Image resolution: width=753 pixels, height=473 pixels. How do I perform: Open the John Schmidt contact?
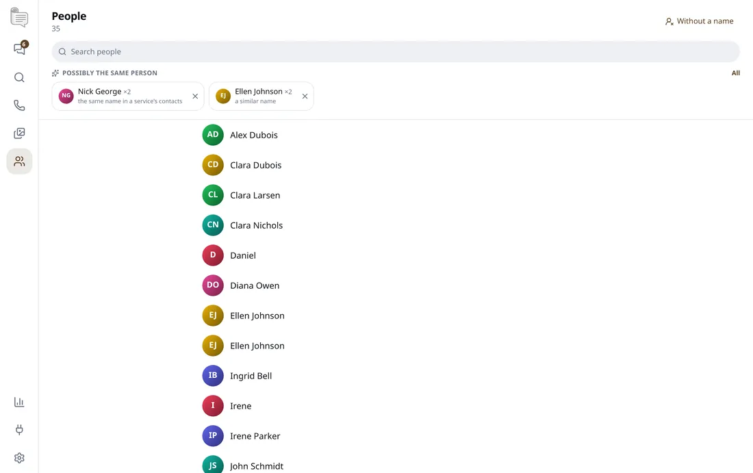click(x=257, y=466)
